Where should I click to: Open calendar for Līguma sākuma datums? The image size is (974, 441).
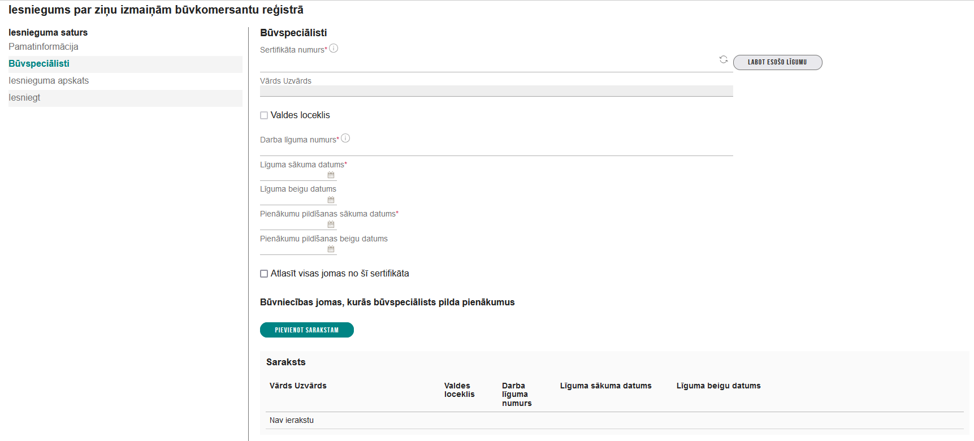tap(331, 175)
